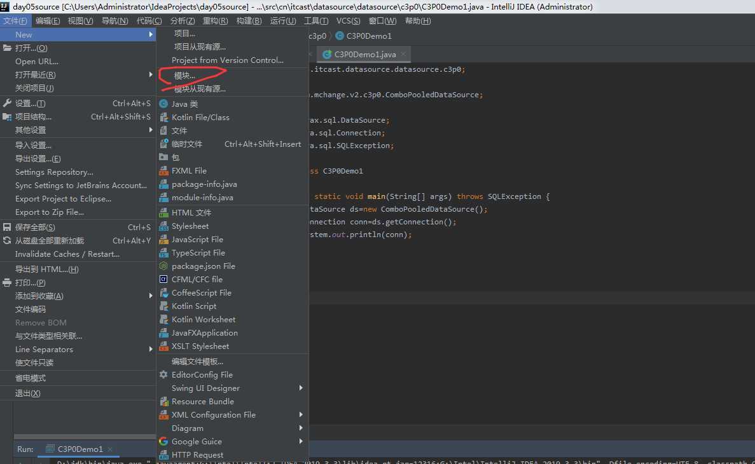This screenshot has width=755, height=464.
Task: Click the CoffeeScript File icon
Action: pyautogui.click(x=163, y=293)
